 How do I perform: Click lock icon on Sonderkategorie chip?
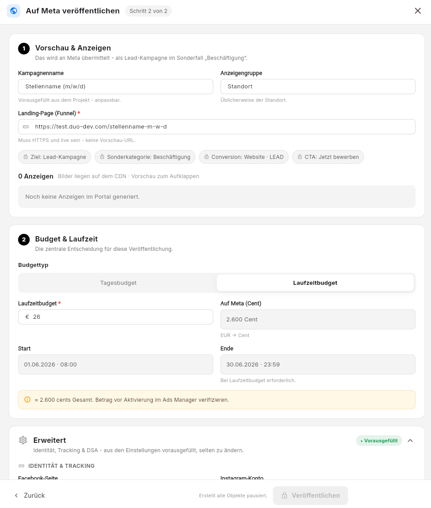tap(102, 157)
